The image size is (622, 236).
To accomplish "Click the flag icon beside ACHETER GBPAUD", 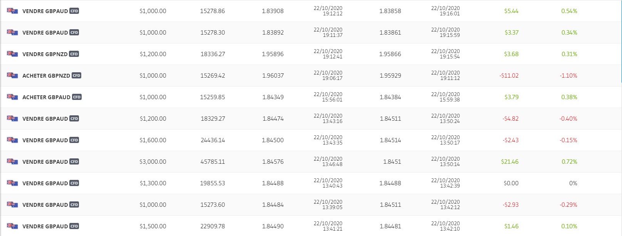I will (12, 97).
